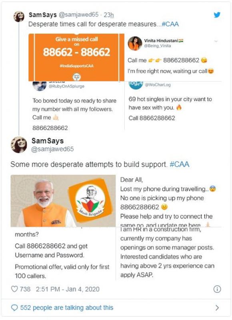Click the @RubyOnASplurge handle
Screen dimensions: 232x320
[66, 86]
